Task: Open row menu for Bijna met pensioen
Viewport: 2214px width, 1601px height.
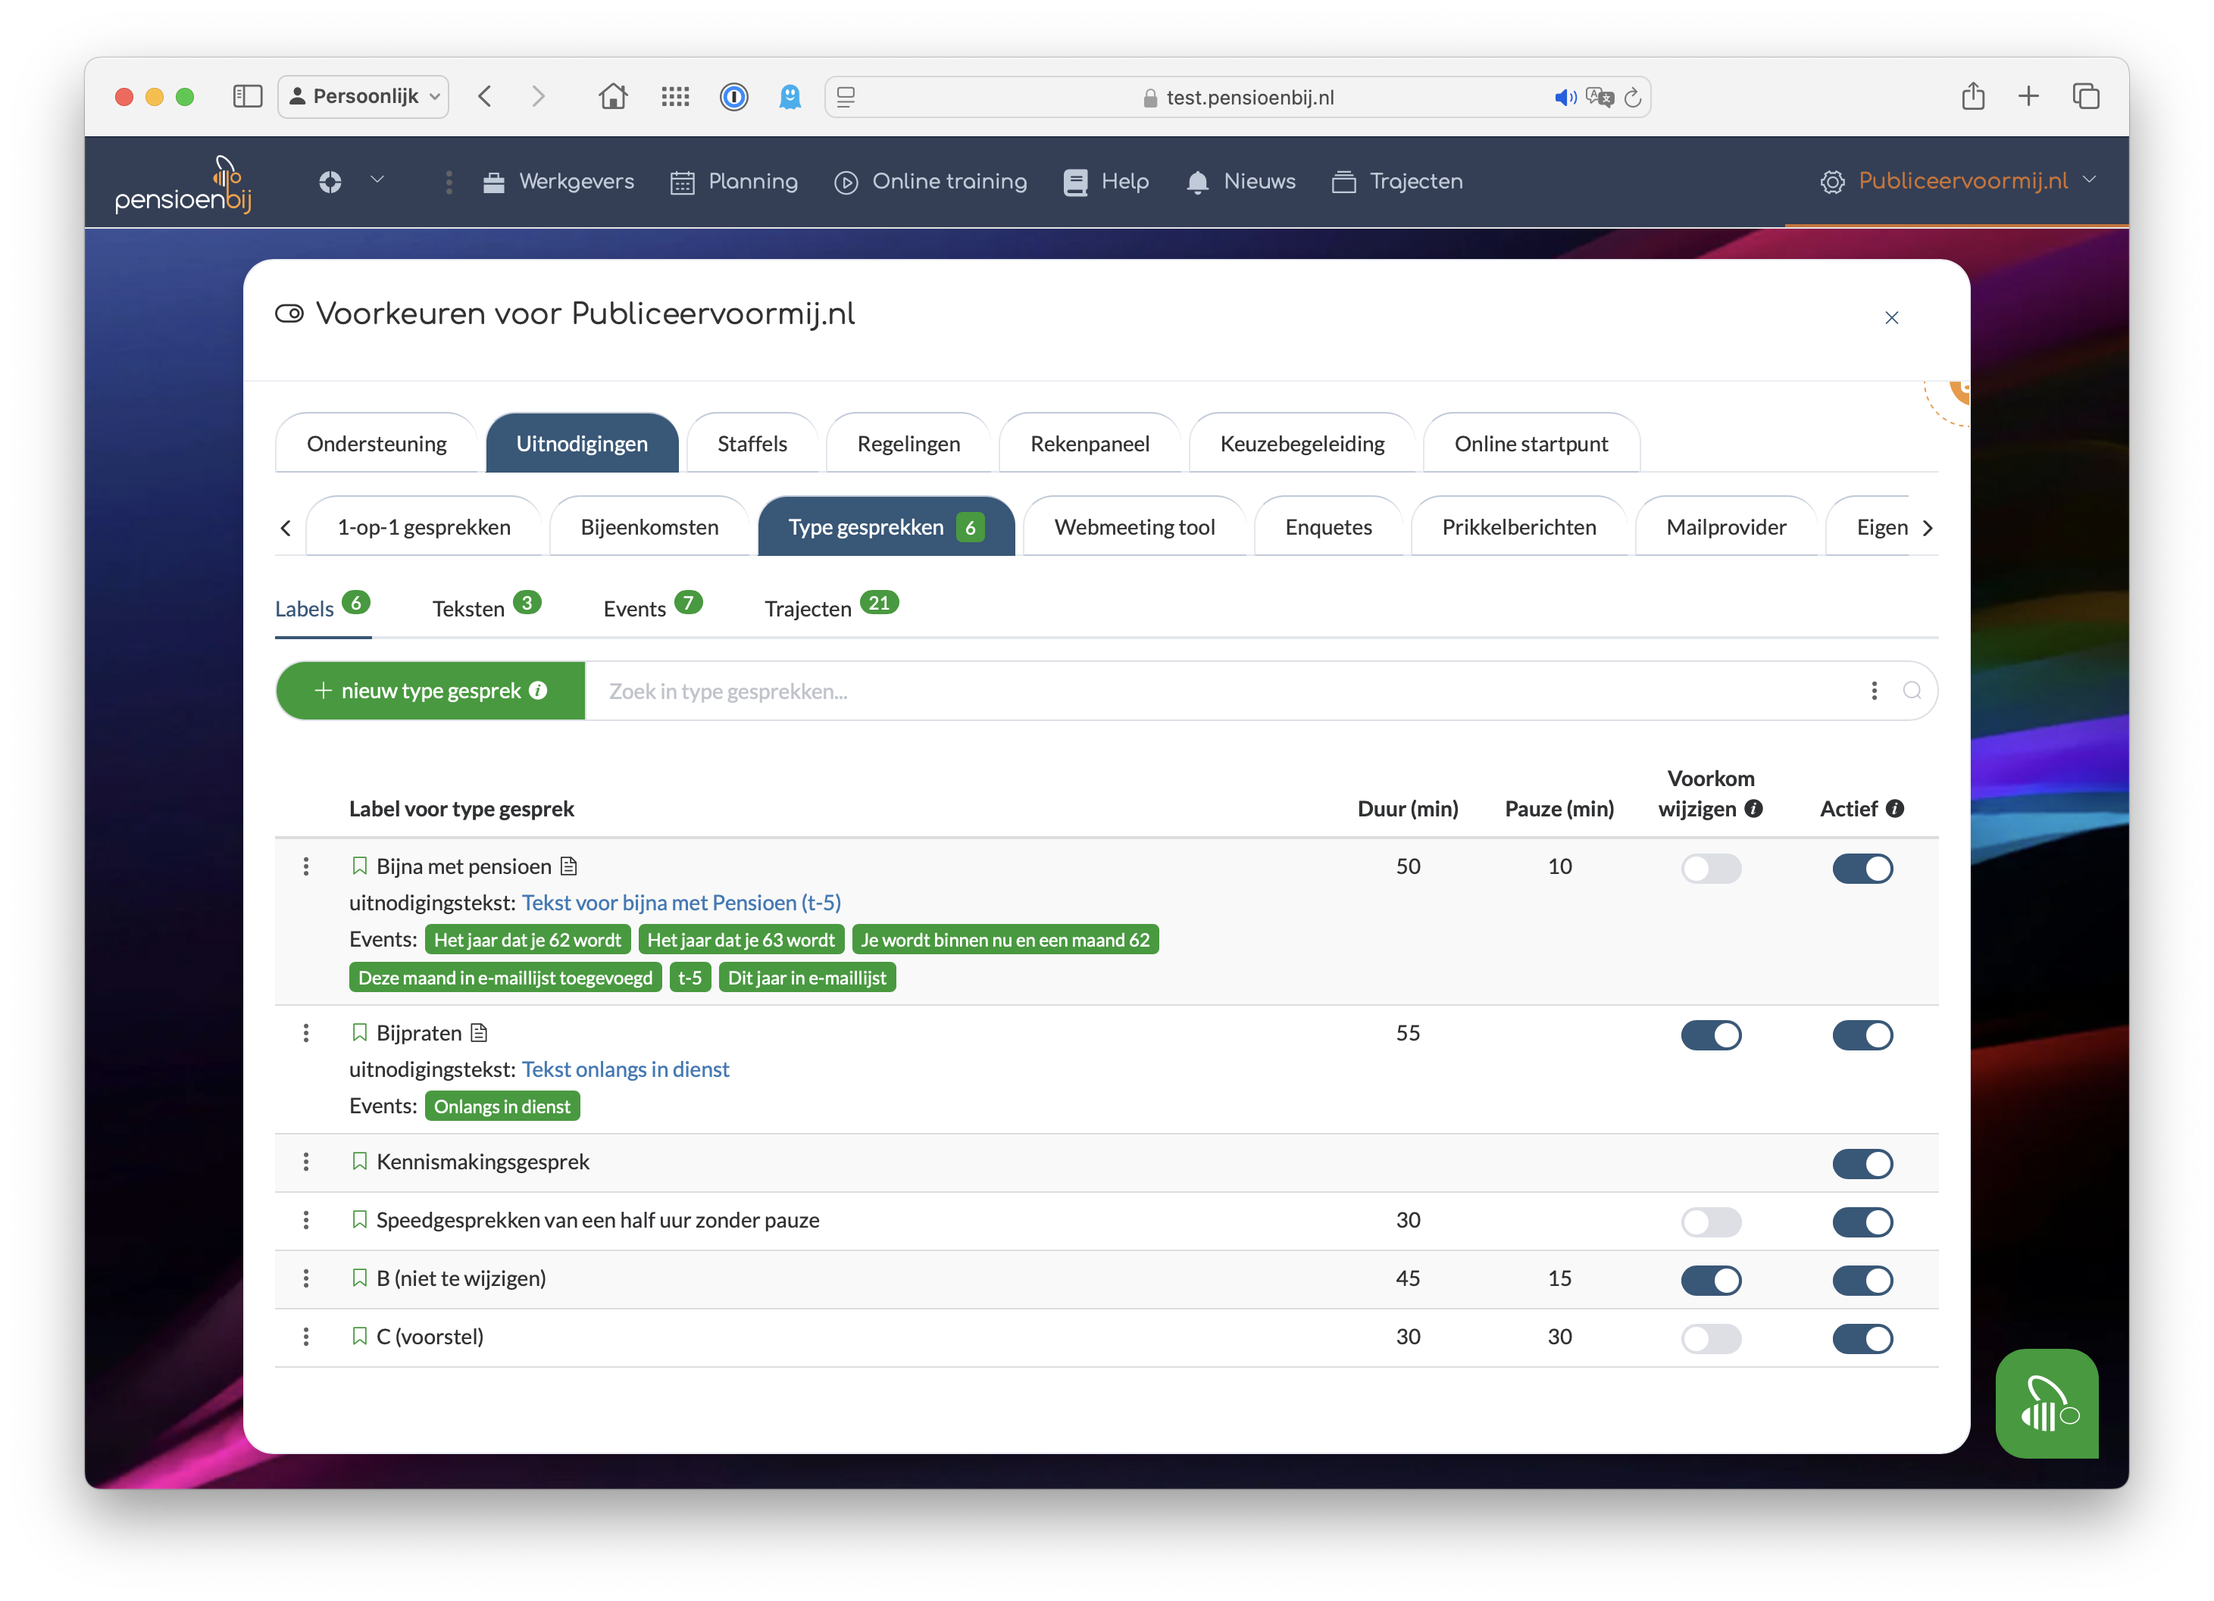Action: tap(305, 866)
